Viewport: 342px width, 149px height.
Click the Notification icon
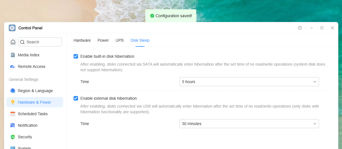coord(13,125)
